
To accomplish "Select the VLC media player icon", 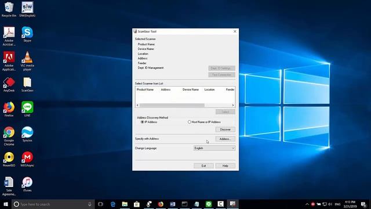I will [27, 61].
